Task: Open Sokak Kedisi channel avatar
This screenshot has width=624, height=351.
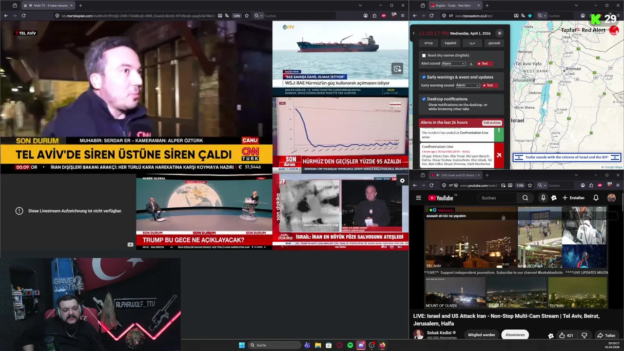Action: (418, 334)
